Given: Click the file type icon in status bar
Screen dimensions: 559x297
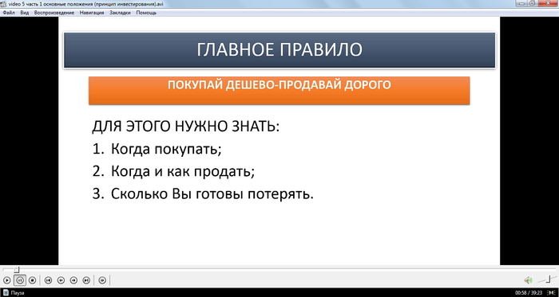Looking at the screenshot, I should [6, 292].
